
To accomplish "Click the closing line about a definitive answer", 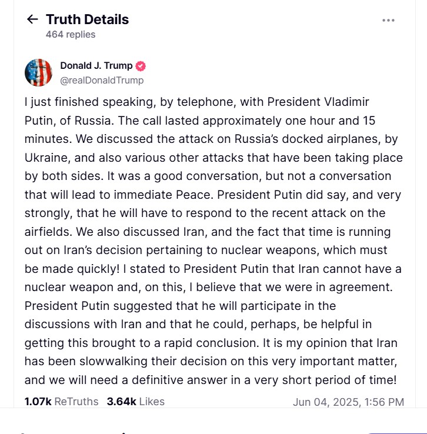I will point(211,380).
